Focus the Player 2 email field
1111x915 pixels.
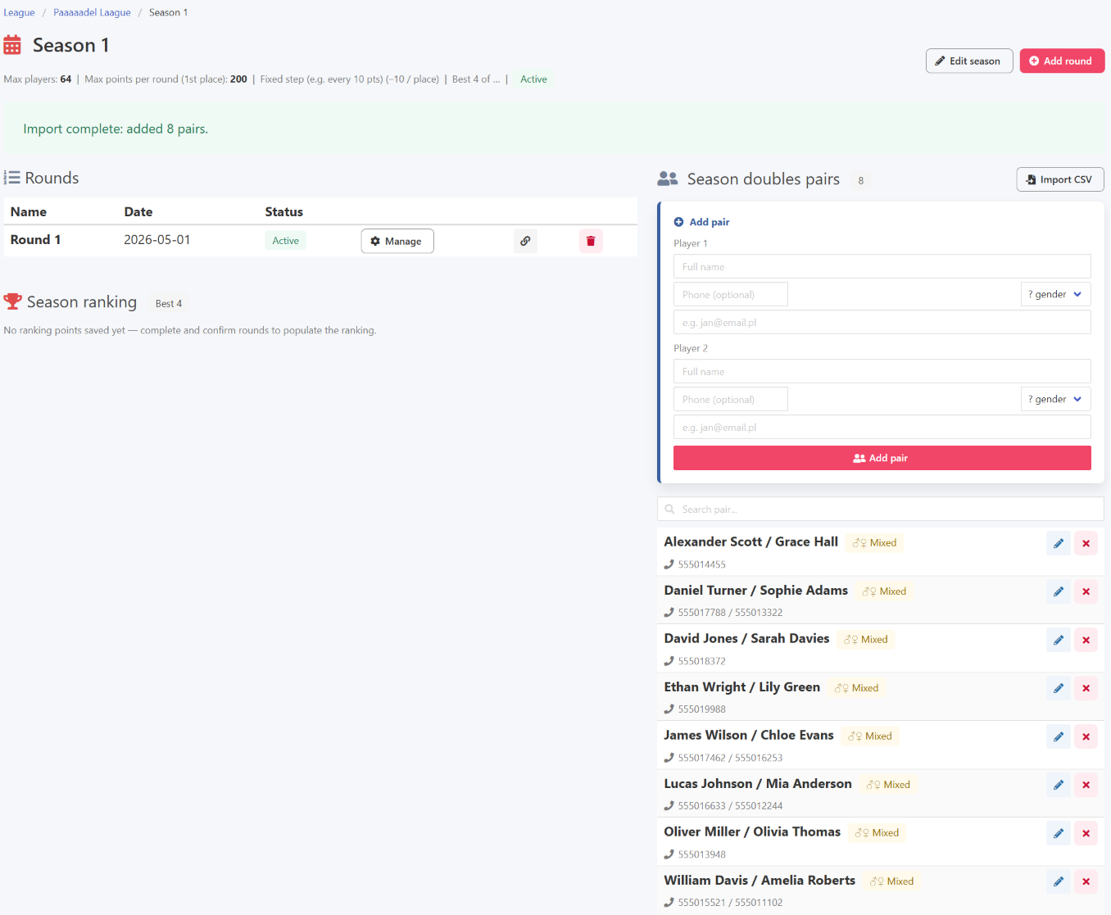[882, 427]
